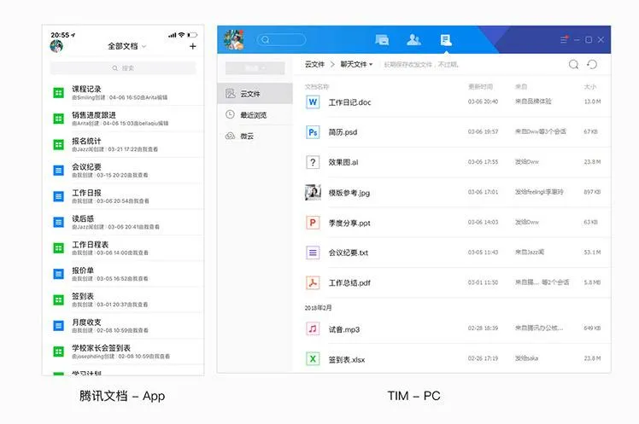Expand the 聊天文件 dropdown

356,64
